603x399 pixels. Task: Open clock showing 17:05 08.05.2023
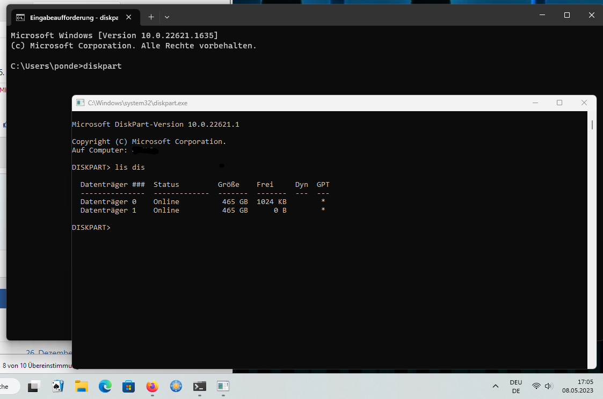(578, 386)
